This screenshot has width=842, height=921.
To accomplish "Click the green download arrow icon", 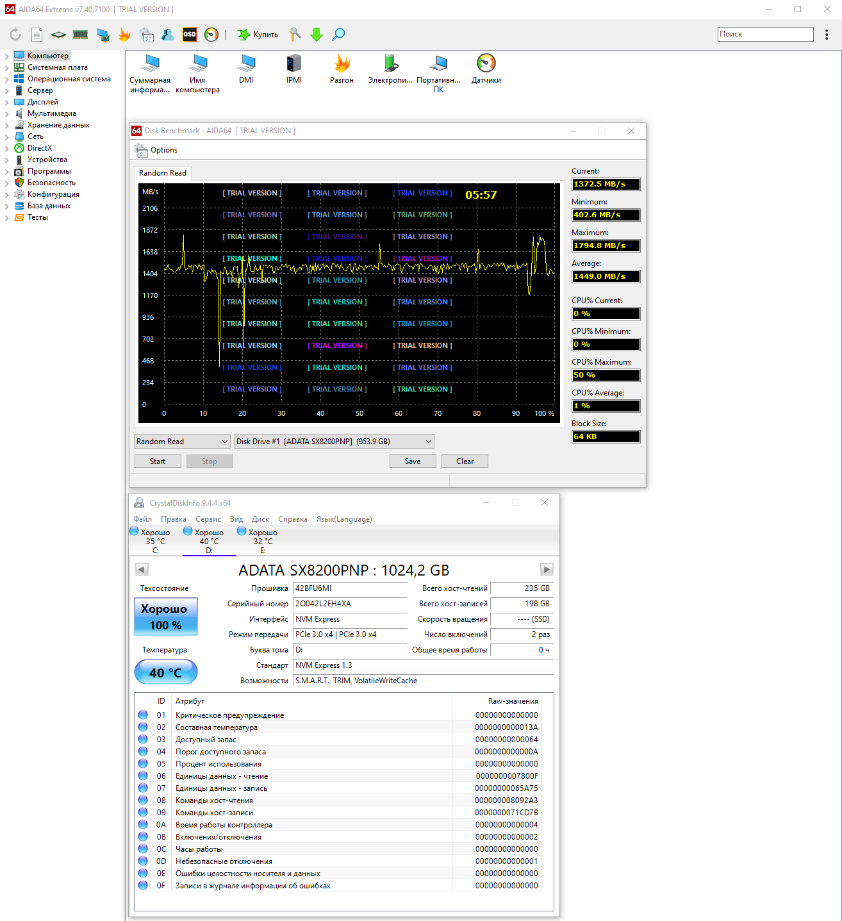I will pos(317,35).
